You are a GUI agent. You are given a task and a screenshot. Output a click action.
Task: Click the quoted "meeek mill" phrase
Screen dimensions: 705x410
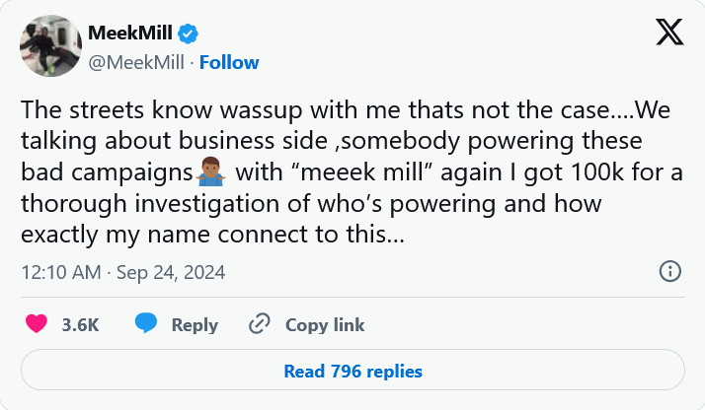point(346,171)
